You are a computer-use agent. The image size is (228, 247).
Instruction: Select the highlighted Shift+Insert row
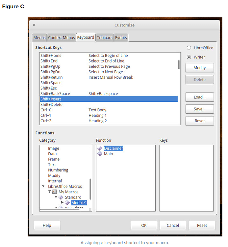[109, 99]
